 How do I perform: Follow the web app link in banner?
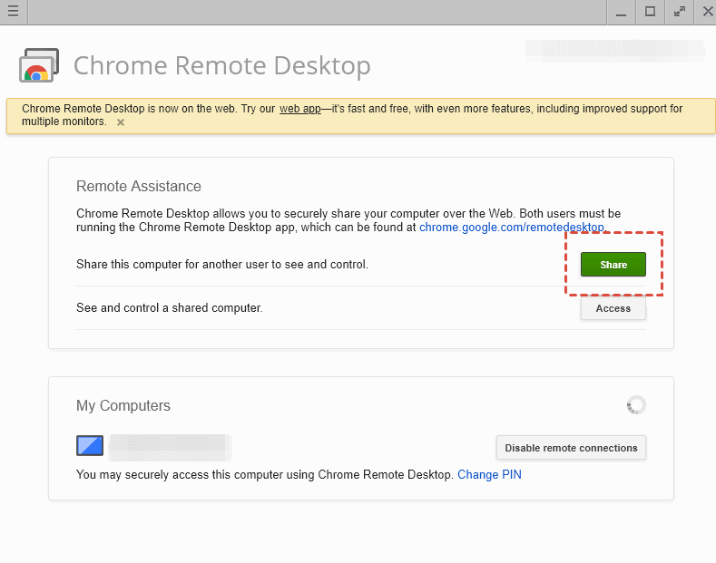[x=299, y=109]
